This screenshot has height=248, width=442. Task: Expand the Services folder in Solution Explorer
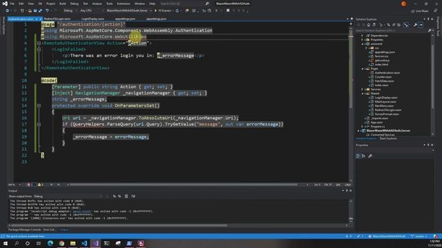362,89
